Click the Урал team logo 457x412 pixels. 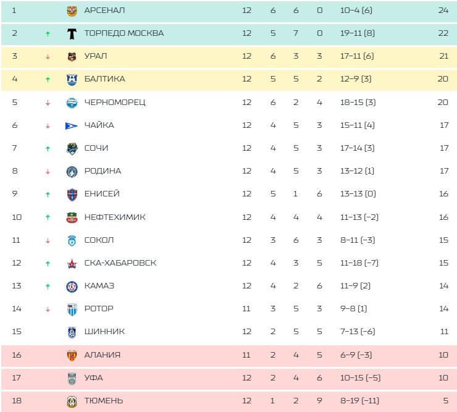tap(72, 56)
